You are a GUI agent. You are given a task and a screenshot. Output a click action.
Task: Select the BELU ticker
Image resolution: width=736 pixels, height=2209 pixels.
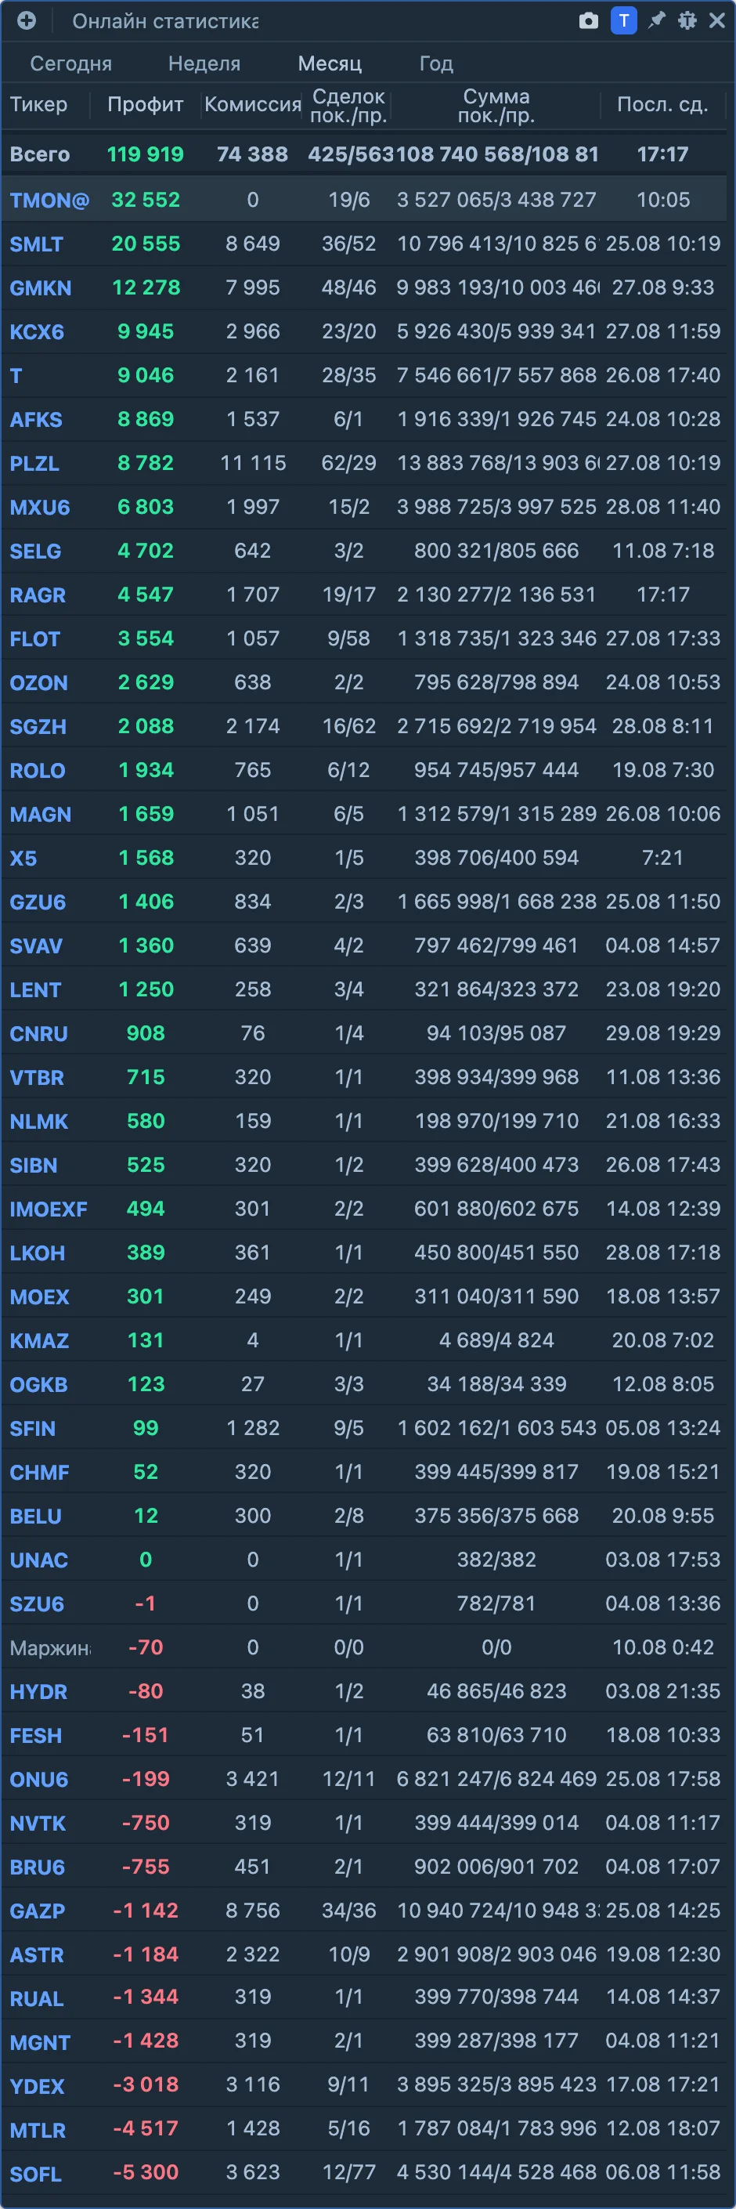point(35,1517)
